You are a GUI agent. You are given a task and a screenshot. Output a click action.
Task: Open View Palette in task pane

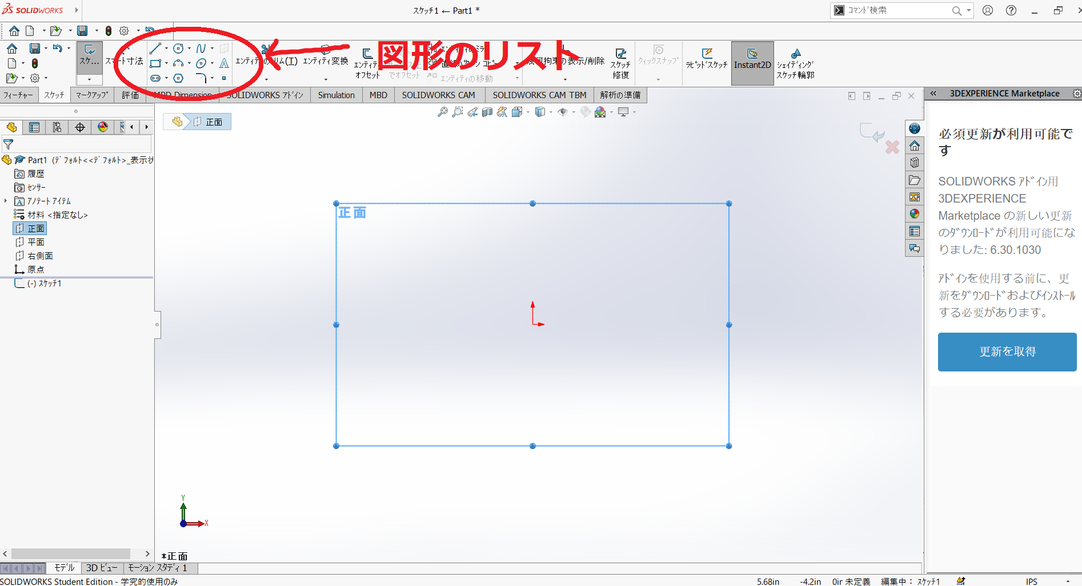[915, 197]
